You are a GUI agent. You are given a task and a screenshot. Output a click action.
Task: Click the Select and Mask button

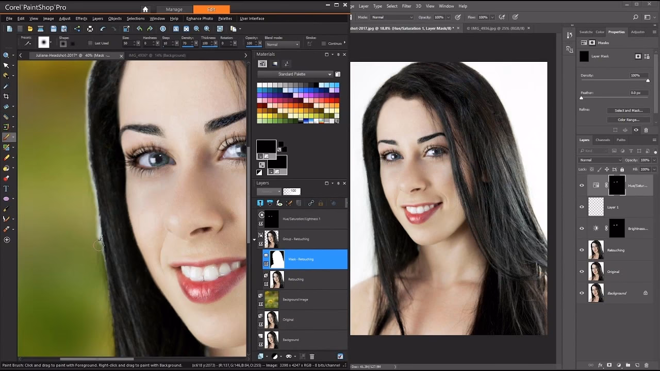(x=629, y=111)
